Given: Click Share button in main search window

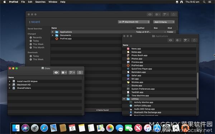Looking at the screenshot, I should 173,14.
